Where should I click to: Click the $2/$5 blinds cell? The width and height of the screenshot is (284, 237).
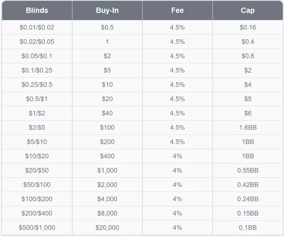point(37,127)
